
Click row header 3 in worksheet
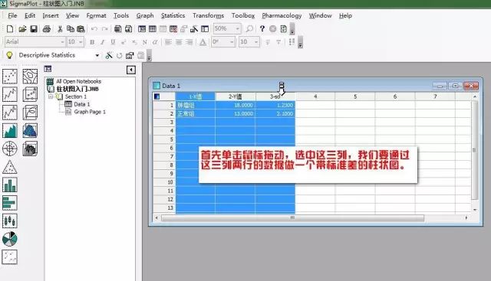[x=164, y=123]
